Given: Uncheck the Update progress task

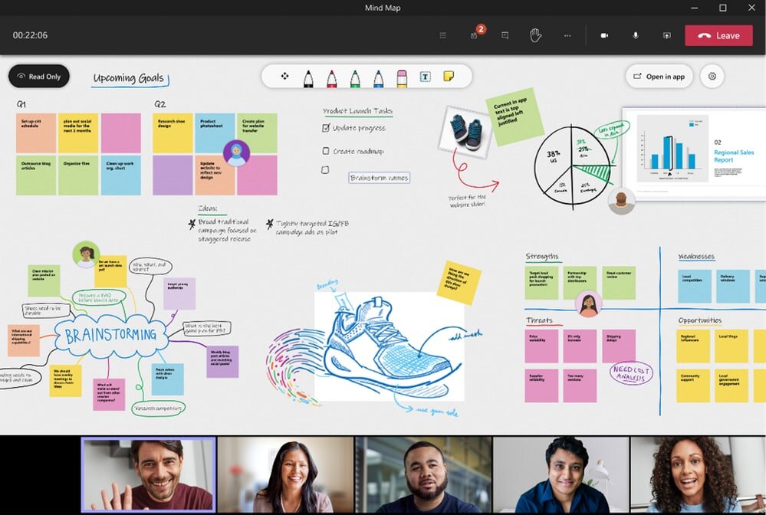Looking at the screenshot, I should pos(326,128).
